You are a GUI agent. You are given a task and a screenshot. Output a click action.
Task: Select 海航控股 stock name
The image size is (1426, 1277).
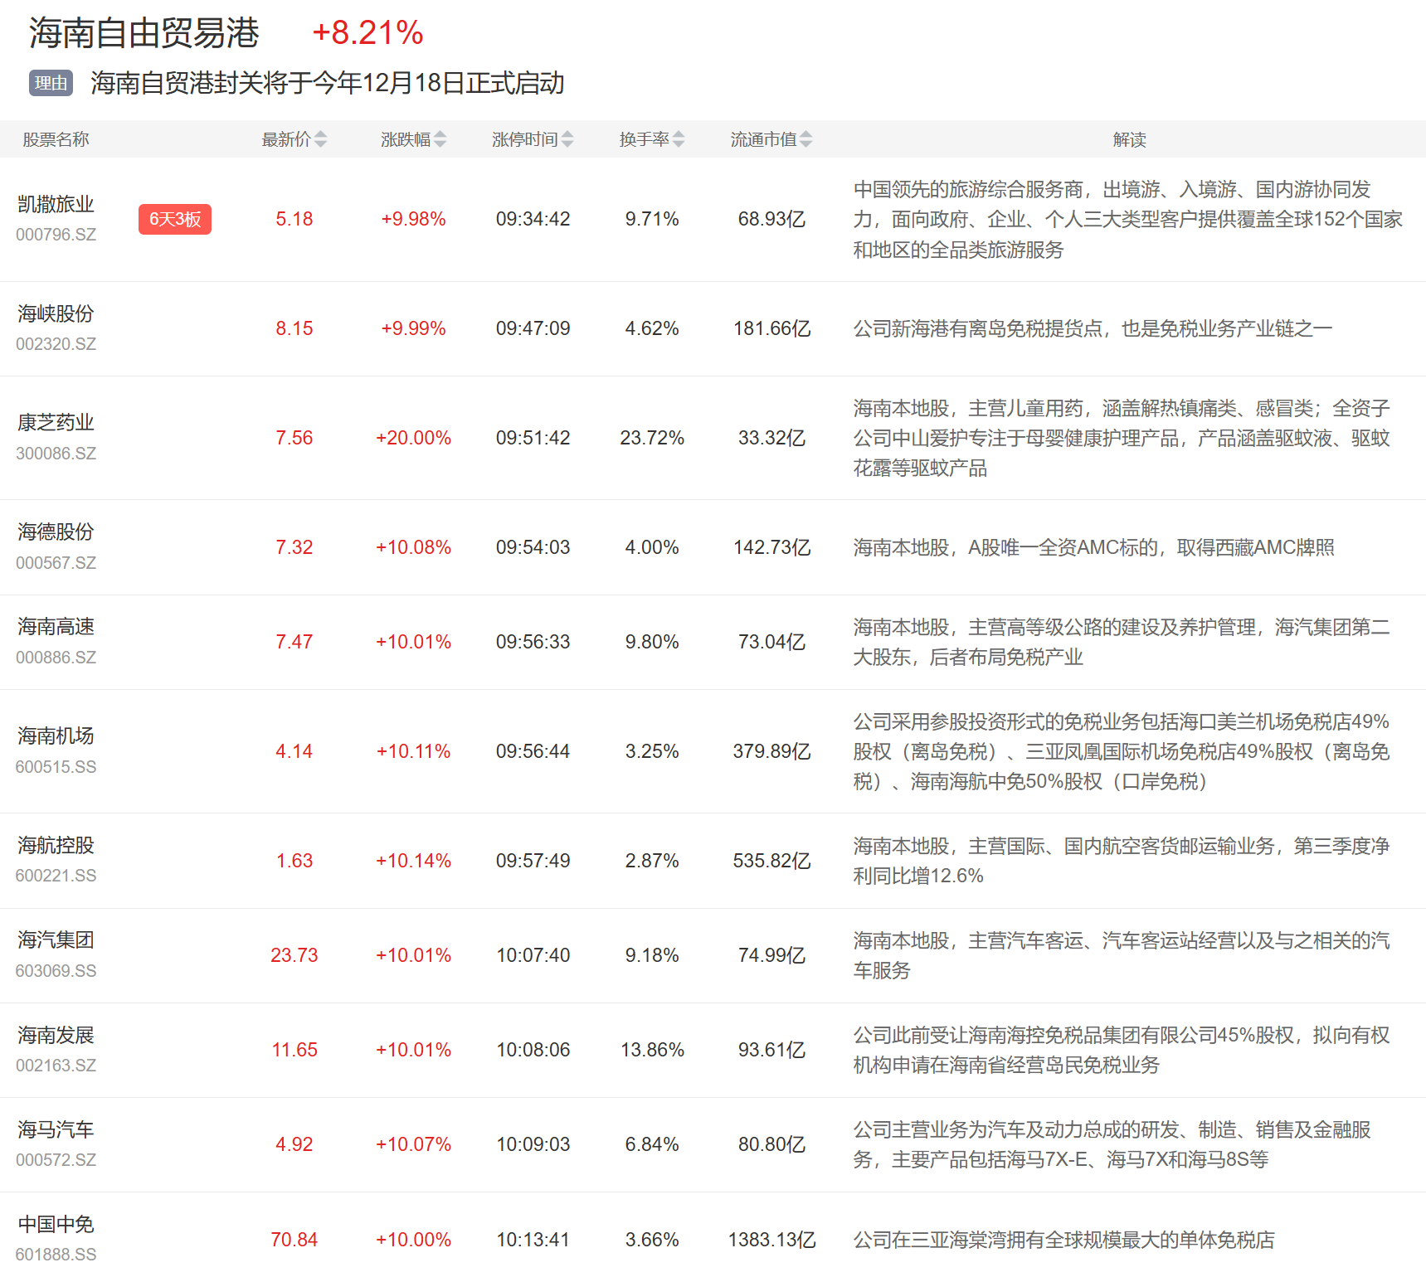pos(56,845)
